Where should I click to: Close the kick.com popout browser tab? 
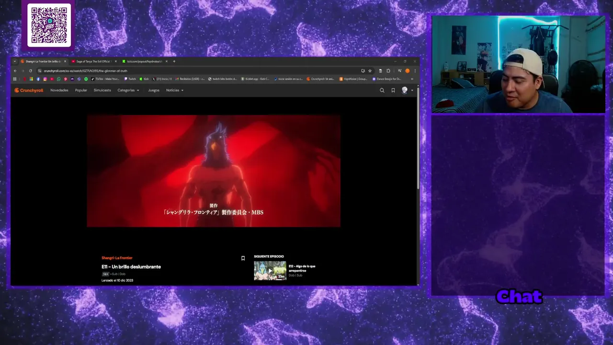point(167,61)
